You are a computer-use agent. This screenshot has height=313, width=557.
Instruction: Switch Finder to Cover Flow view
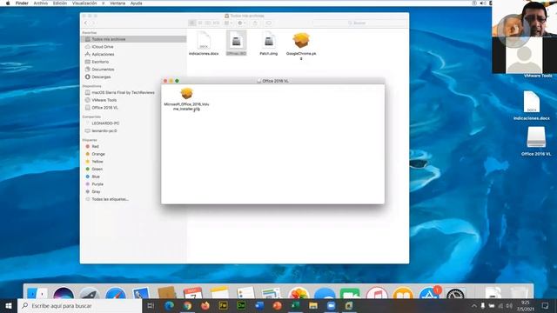[x=216, y=23]
